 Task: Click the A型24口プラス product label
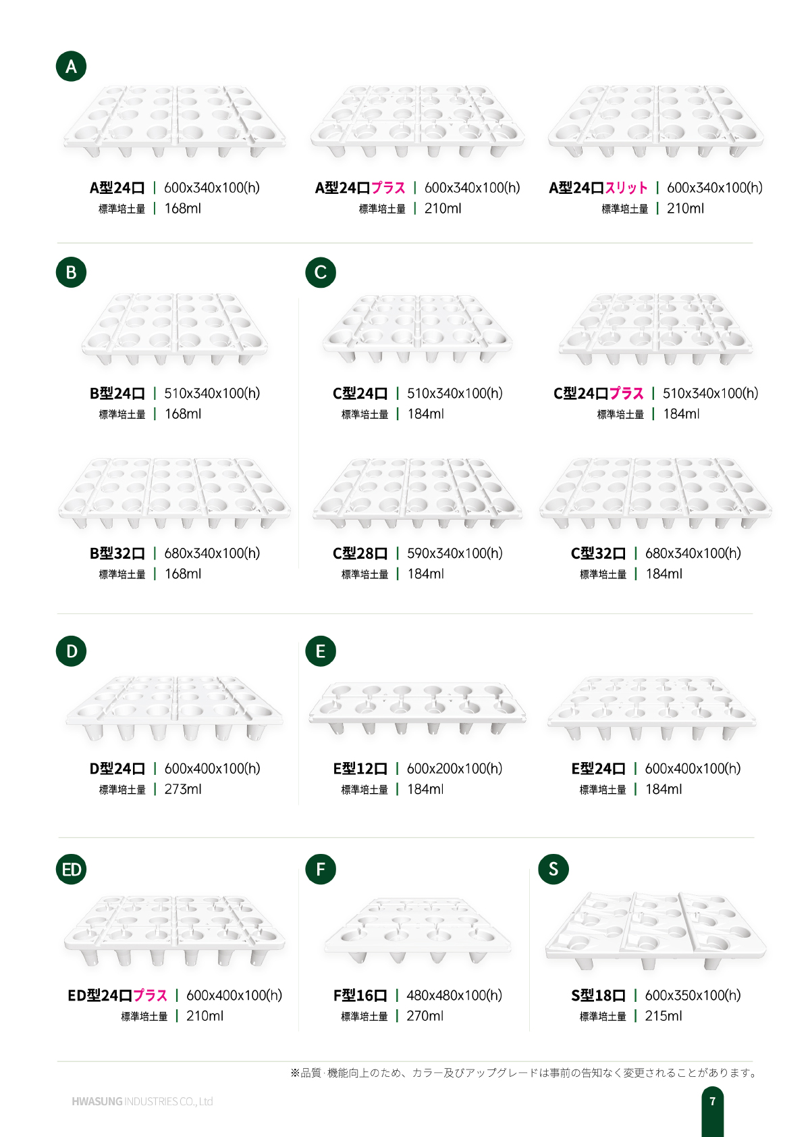pos(360,188)
